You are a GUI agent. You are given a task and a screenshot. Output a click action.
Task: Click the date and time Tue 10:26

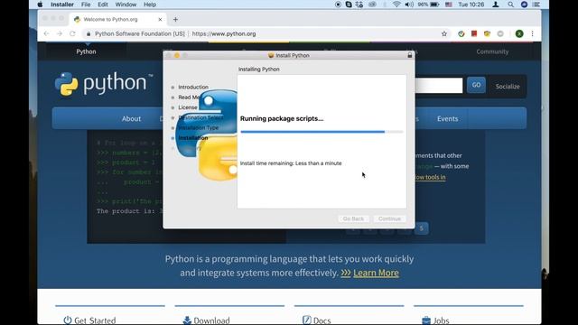[471, 5]
